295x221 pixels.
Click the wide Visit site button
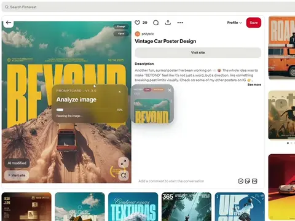pos(198,53)
